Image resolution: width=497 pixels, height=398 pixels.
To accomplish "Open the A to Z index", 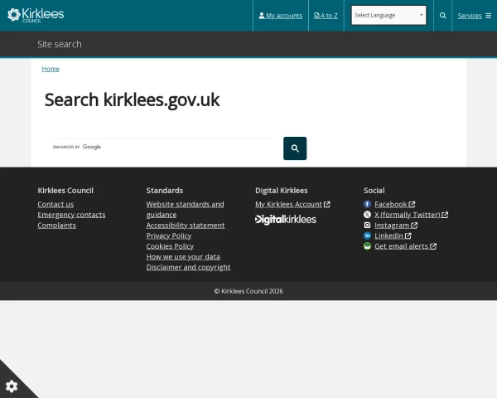I will pyautogui.click(x=326, y=16).
